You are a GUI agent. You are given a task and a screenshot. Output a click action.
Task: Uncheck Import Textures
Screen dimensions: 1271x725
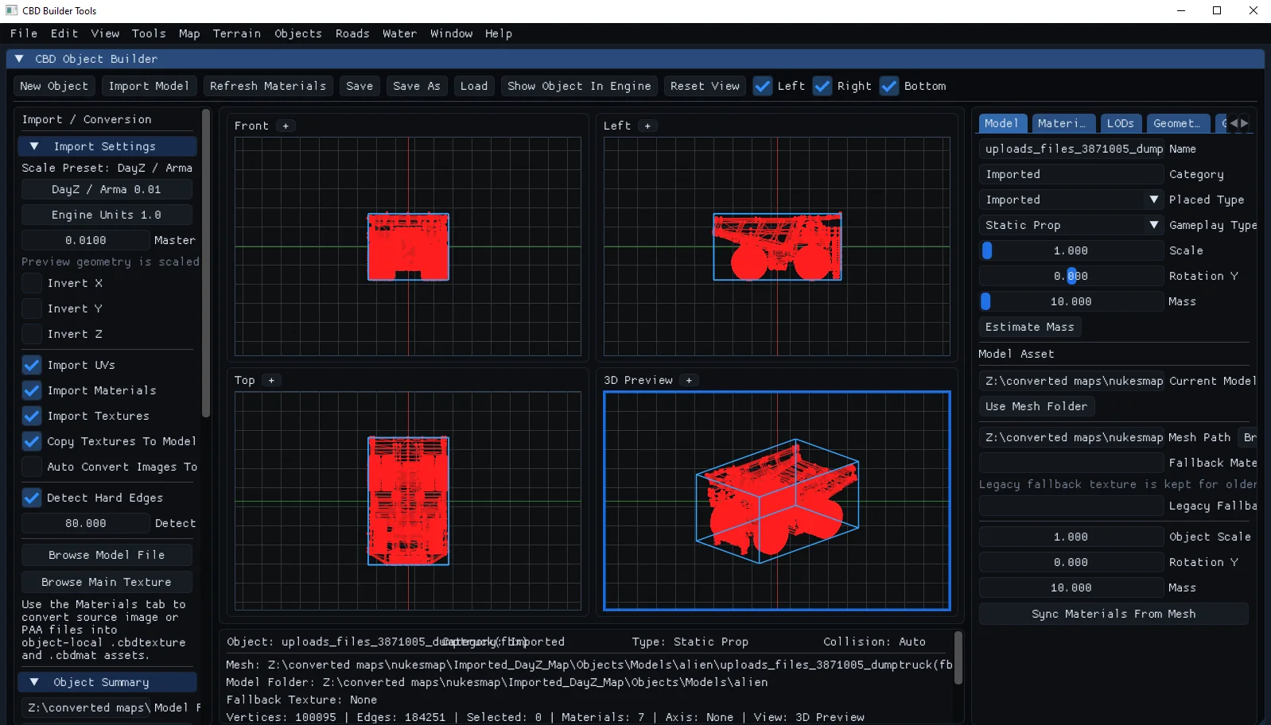click(x=32, y=416)
